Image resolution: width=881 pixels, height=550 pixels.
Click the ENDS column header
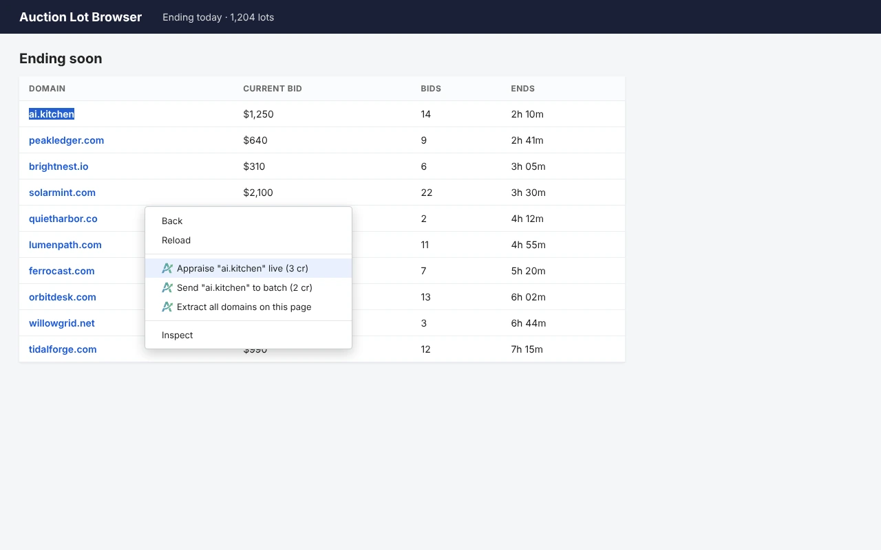pyautogui.click(x=523, y=89)
